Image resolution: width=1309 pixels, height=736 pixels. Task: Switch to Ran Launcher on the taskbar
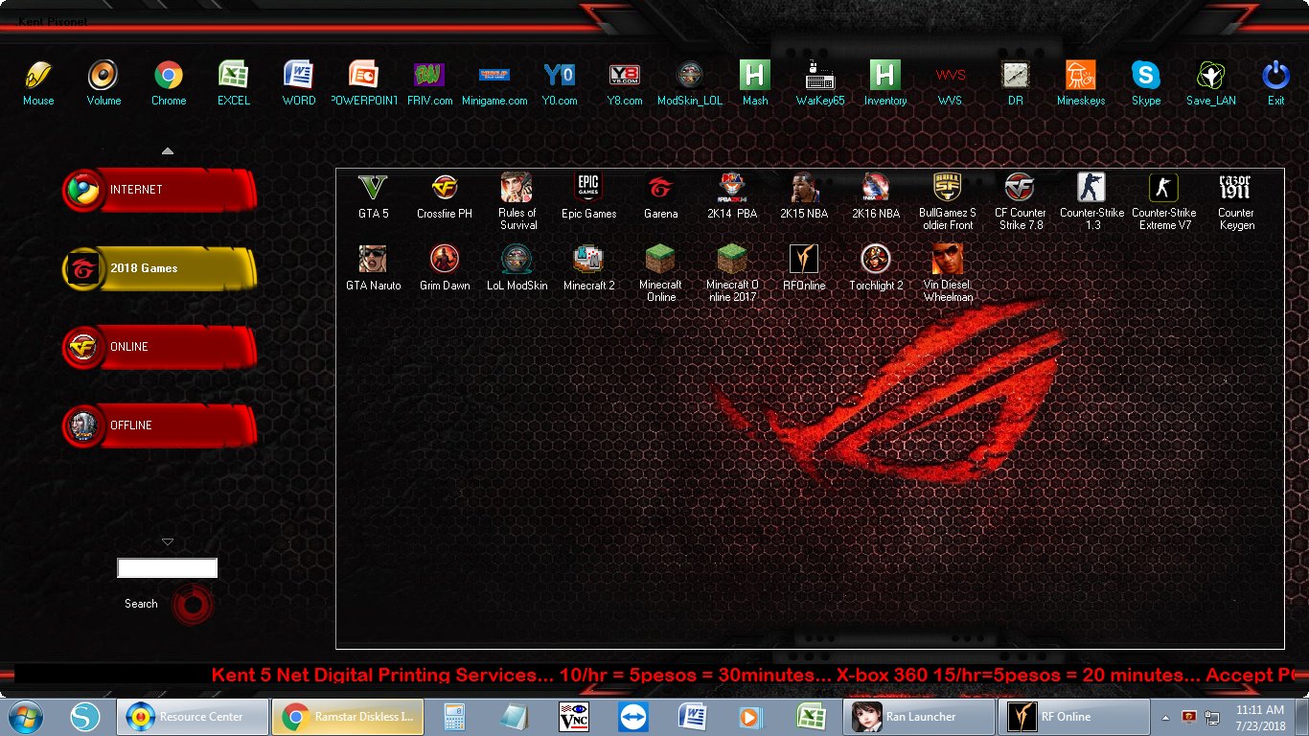click(919, 717)
